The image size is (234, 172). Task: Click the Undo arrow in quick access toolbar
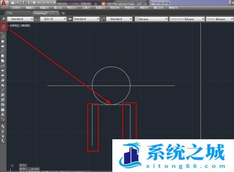(x=39, y=2)
